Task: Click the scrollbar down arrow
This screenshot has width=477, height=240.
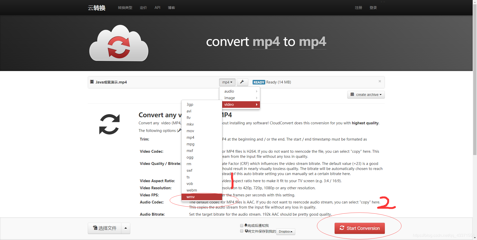Action: pos(475,238)
